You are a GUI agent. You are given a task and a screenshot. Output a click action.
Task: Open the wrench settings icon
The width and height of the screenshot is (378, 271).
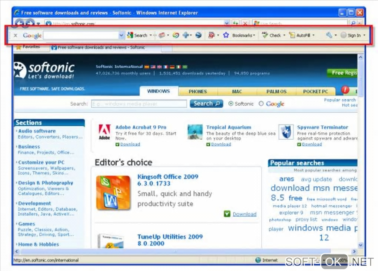click(x=329, y=35)
